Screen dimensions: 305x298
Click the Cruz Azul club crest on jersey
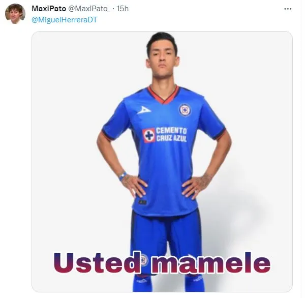coord(185,110)
